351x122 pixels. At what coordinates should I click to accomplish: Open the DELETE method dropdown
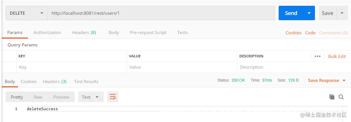pos(26,13)
